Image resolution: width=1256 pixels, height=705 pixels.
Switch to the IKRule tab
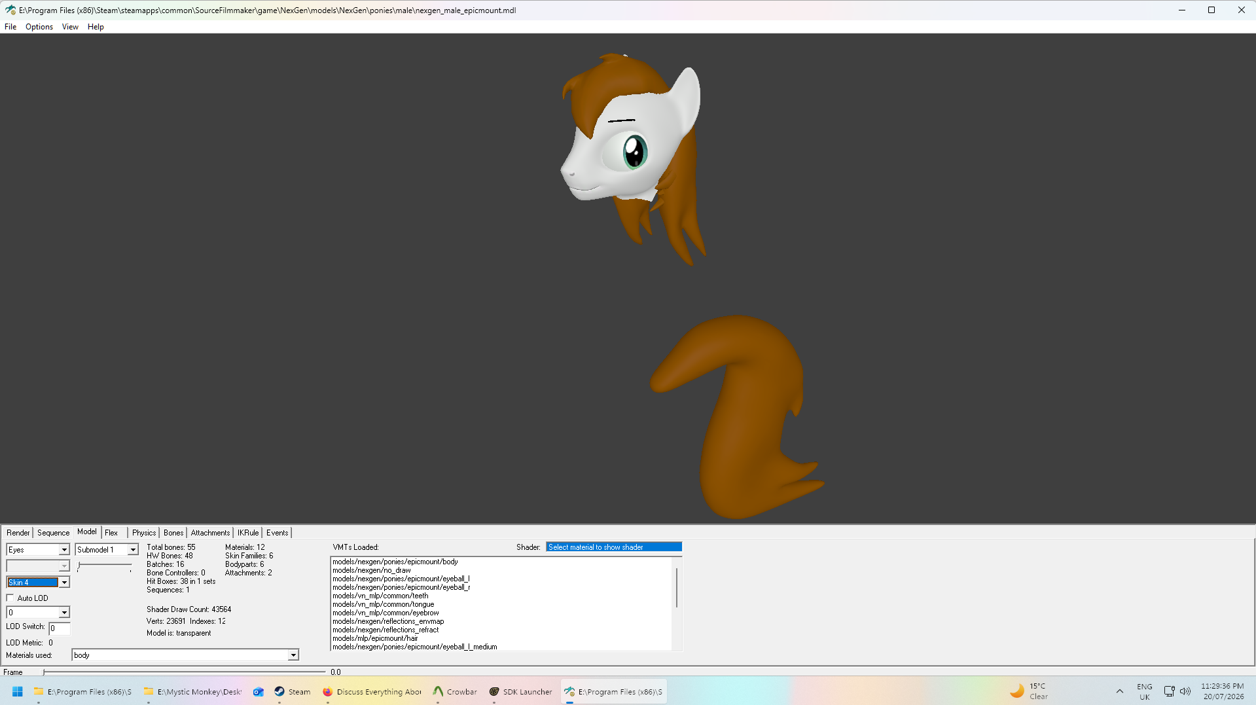click(x=248, y=533)
